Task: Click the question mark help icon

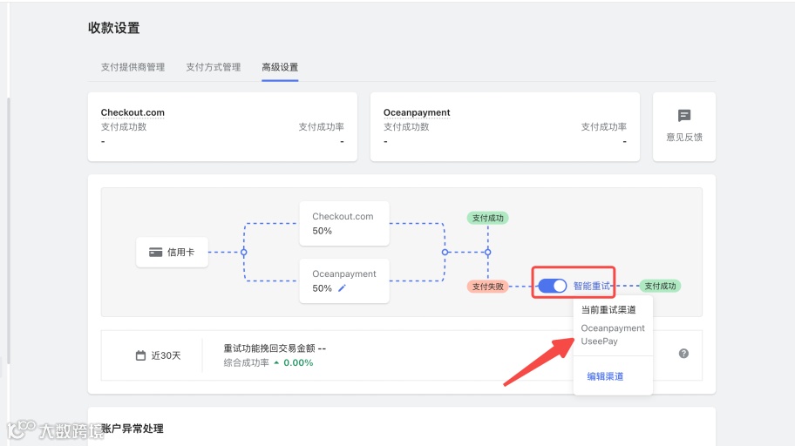Action: (x=683, y=354)
